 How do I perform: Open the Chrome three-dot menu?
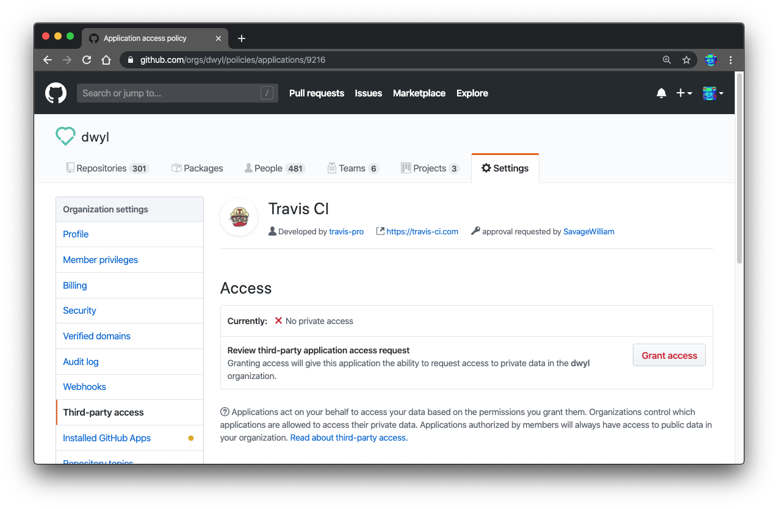(x=730, y=60)
